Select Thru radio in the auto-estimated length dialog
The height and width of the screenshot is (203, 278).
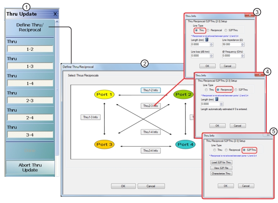click(206, 90)
